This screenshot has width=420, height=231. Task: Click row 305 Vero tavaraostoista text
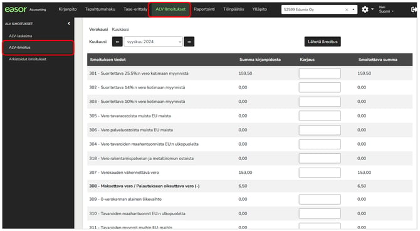tap(130, 116)
